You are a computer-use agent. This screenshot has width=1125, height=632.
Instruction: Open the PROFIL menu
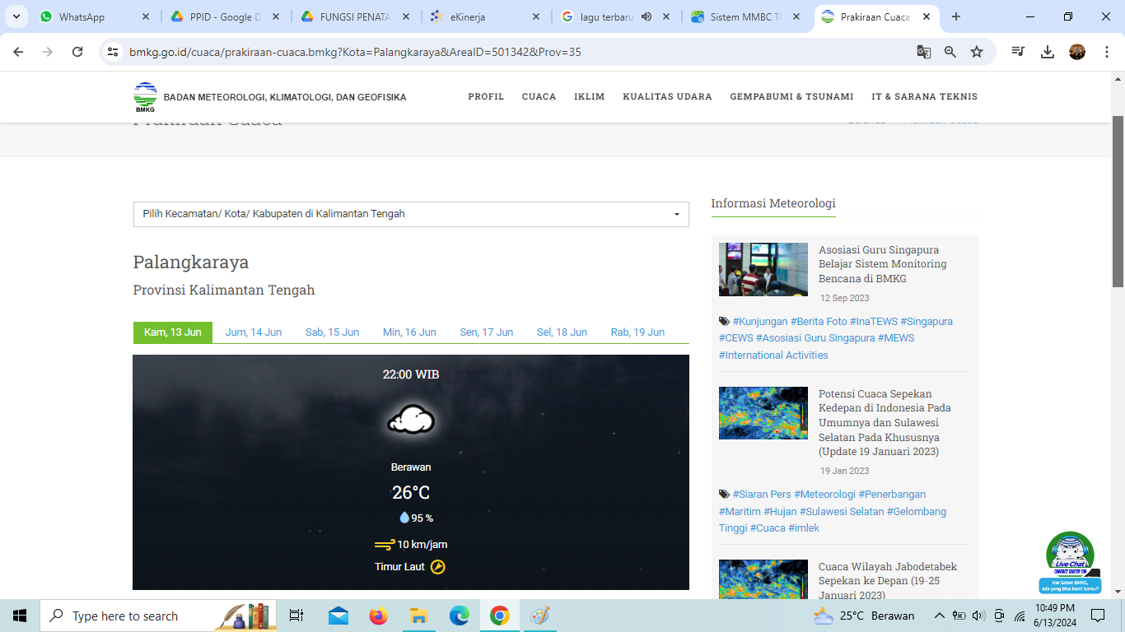486,96
